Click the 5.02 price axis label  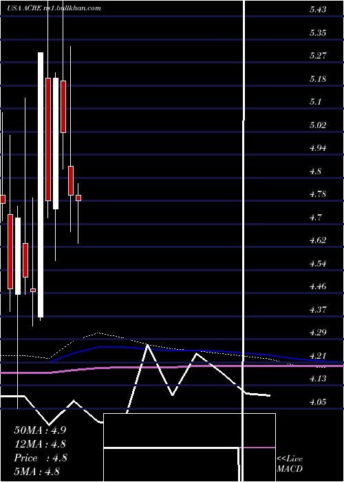tap(318, 125)
